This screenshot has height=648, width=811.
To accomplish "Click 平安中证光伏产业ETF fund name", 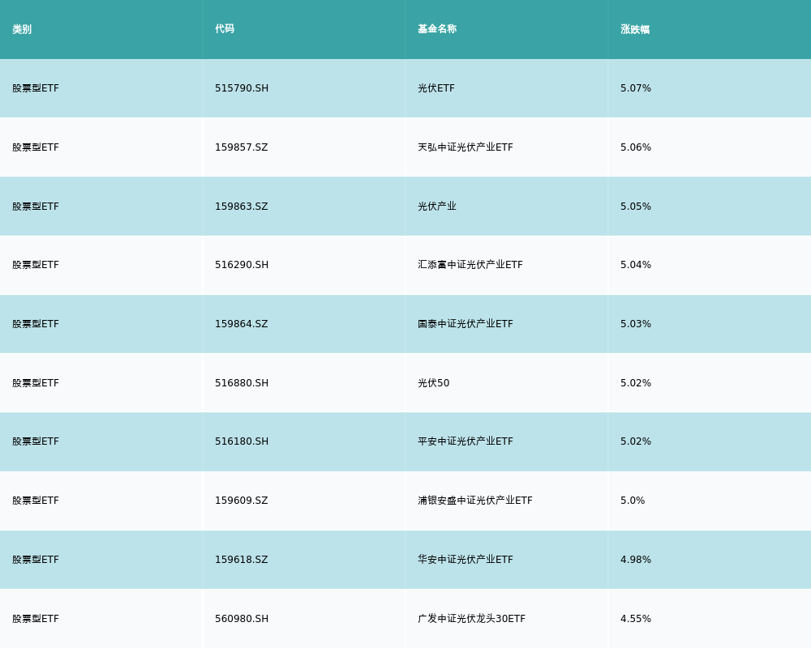I will coord(466,441).
